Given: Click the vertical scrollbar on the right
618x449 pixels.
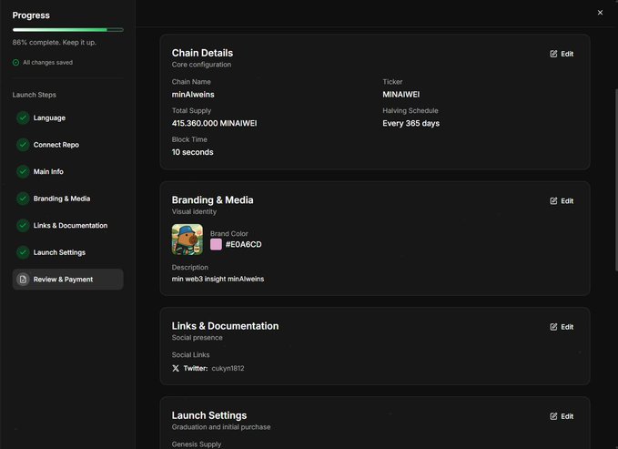Looking at the screenshot, I should [615, 179].
